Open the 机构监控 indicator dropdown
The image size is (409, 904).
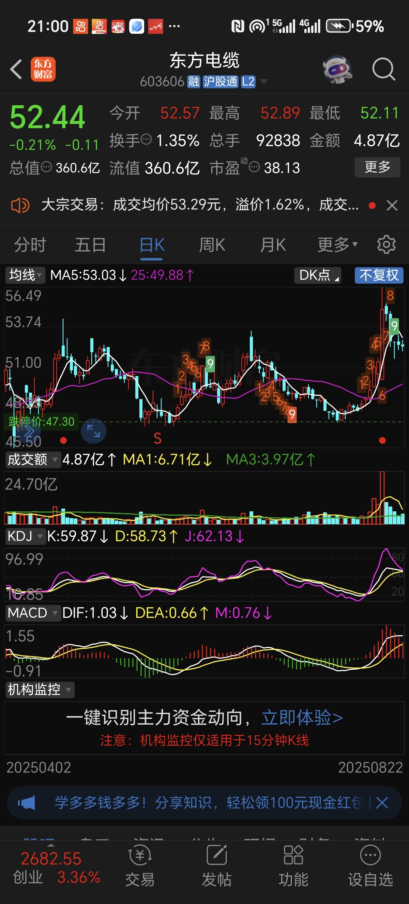pyautogui.click(x=40, y=690)
